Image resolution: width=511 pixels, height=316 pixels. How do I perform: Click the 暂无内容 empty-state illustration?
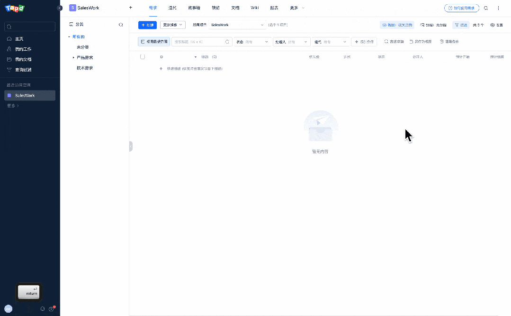point(321,126)
